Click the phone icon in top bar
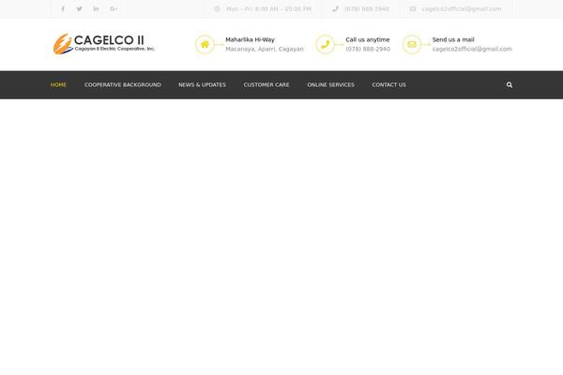Viewport: 563px width, 375px height. tap(335, 9)
